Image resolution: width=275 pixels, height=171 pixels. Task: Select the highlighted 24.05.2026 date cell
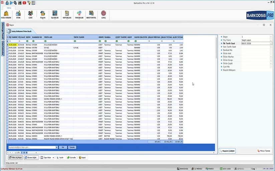pos(13,45)
